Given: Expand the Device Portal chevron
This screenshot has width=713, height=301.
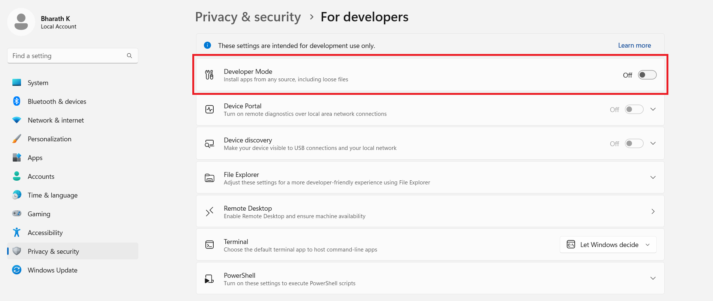Looking at the screenshot, I should pyautogui.click(x=653, y=109).
